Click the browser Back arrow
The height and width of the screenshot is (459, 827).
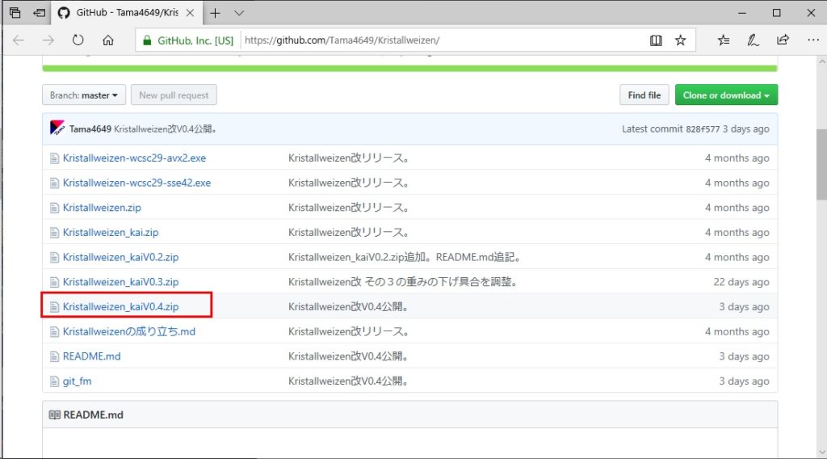pos(19,40)
